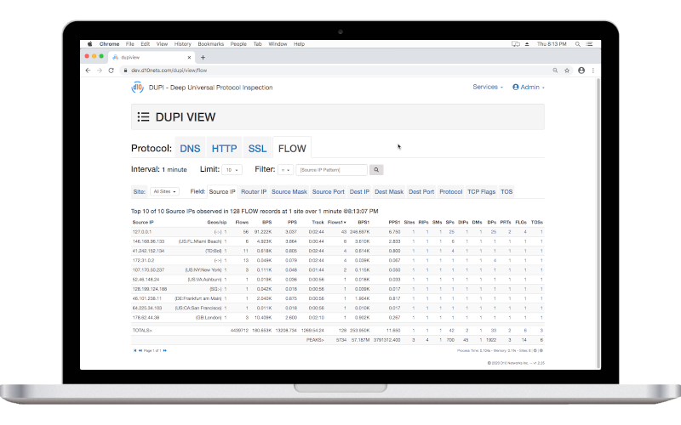The image size is (681, 425).
Task: Open the Limit 10 dropdown
Action: (x=232, y=170)
